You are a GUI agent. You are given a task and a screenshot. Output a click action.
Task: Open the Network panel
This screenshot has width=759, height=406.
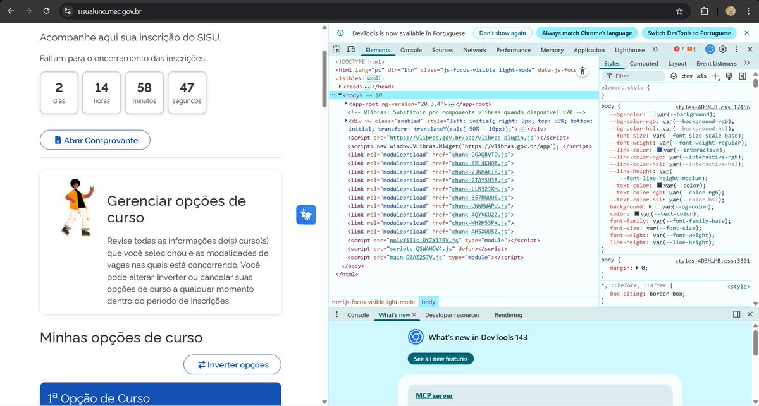coord(474,50)
